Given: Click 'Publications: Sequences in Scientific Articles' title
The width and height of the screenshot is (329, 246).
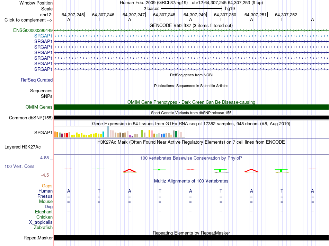Looking at the screenshot, I should [x=191, y=86].
